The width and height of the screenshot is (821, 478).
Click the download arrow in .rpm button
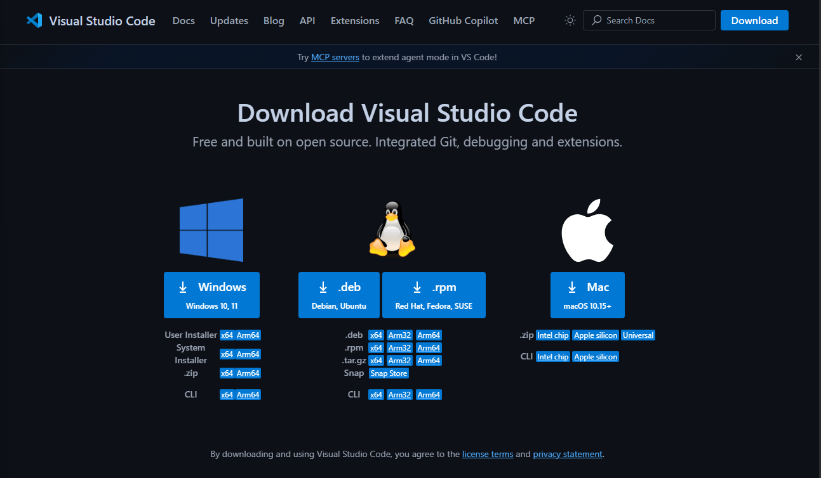[x=417, y=287]
